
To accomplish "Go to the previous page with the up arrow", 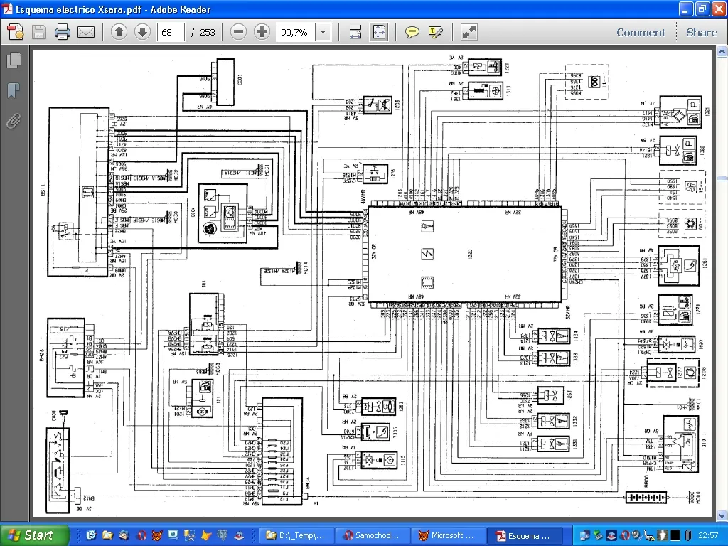I will coord(119,32).
